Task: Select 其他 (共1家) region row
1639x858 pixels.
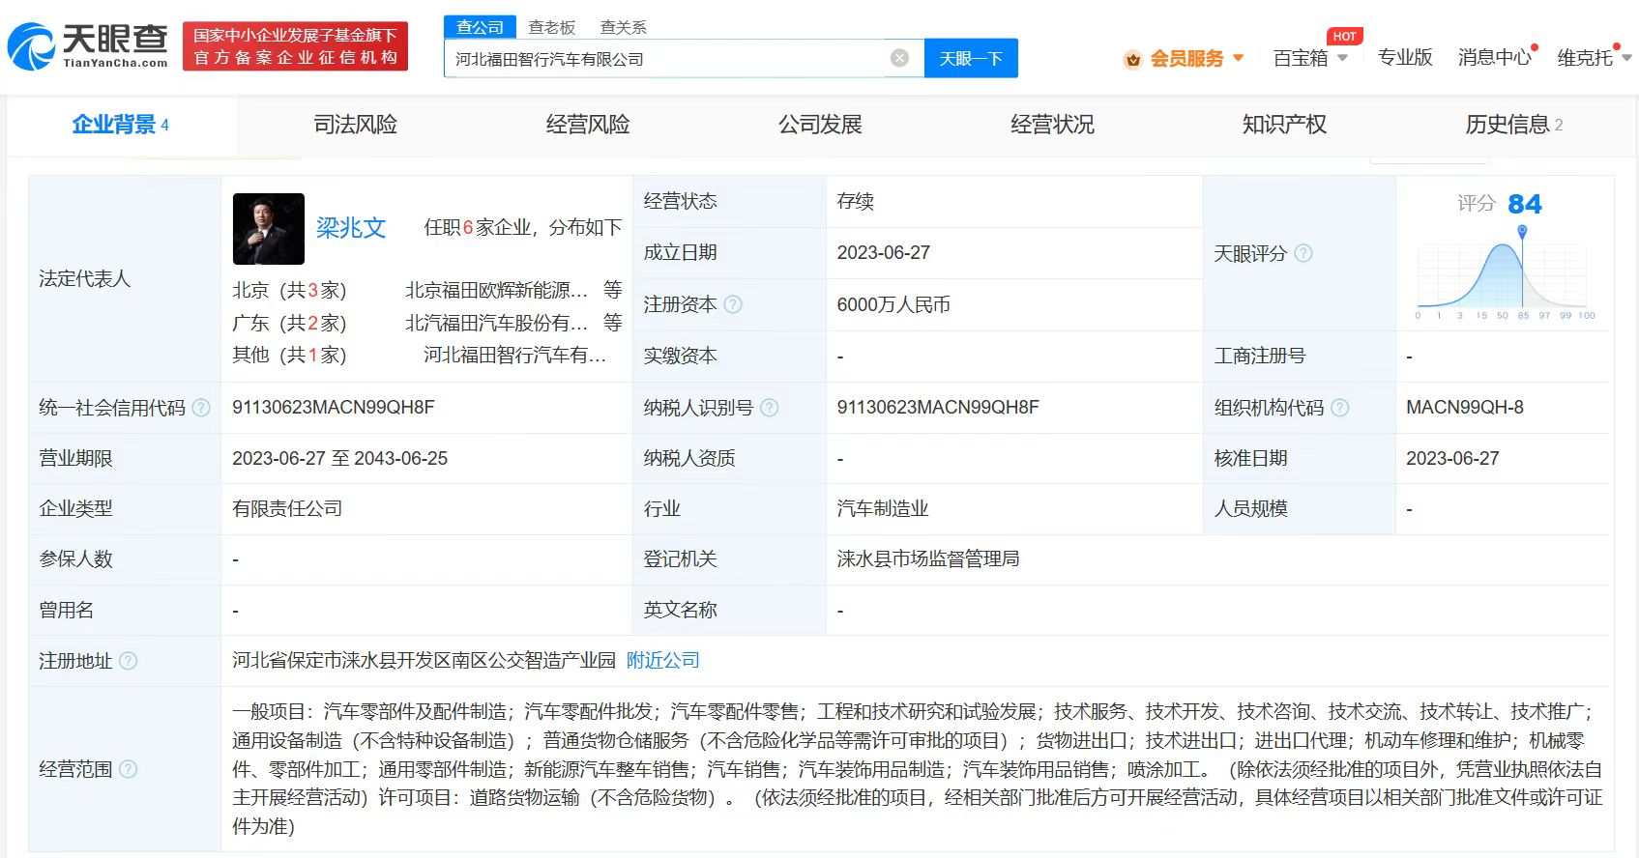Action: pyautogui.click(x=289, y=356)
